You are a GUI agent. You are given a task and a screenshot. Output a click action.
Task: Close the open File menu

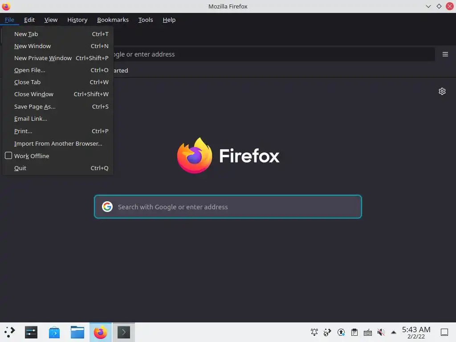click(9, 20)
